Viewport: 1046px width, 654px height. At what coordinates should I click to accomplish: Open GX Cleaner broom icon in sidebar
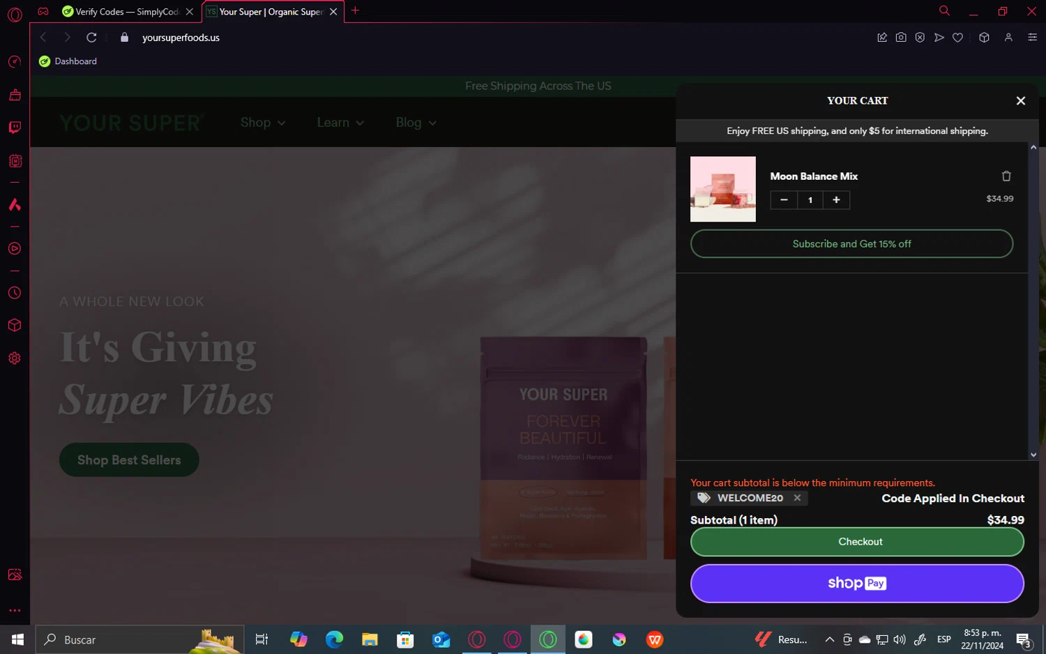[15, 95]
